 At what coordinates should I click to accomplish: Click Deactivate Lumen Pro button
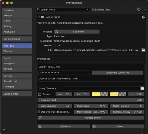tap(118, 73)
